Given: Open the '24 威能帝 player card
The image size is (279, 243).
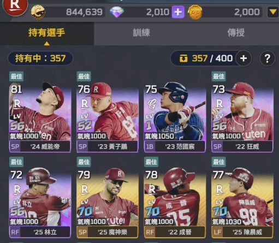Looking at the screenshot, I should click(40, 117).
